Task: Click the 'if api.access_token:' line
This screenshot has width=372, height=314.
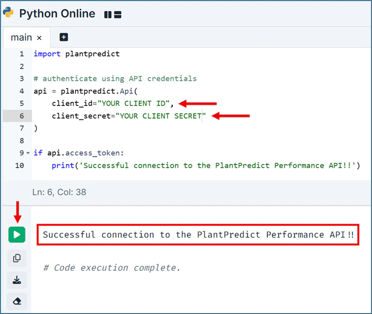Action: click(79, 153)
